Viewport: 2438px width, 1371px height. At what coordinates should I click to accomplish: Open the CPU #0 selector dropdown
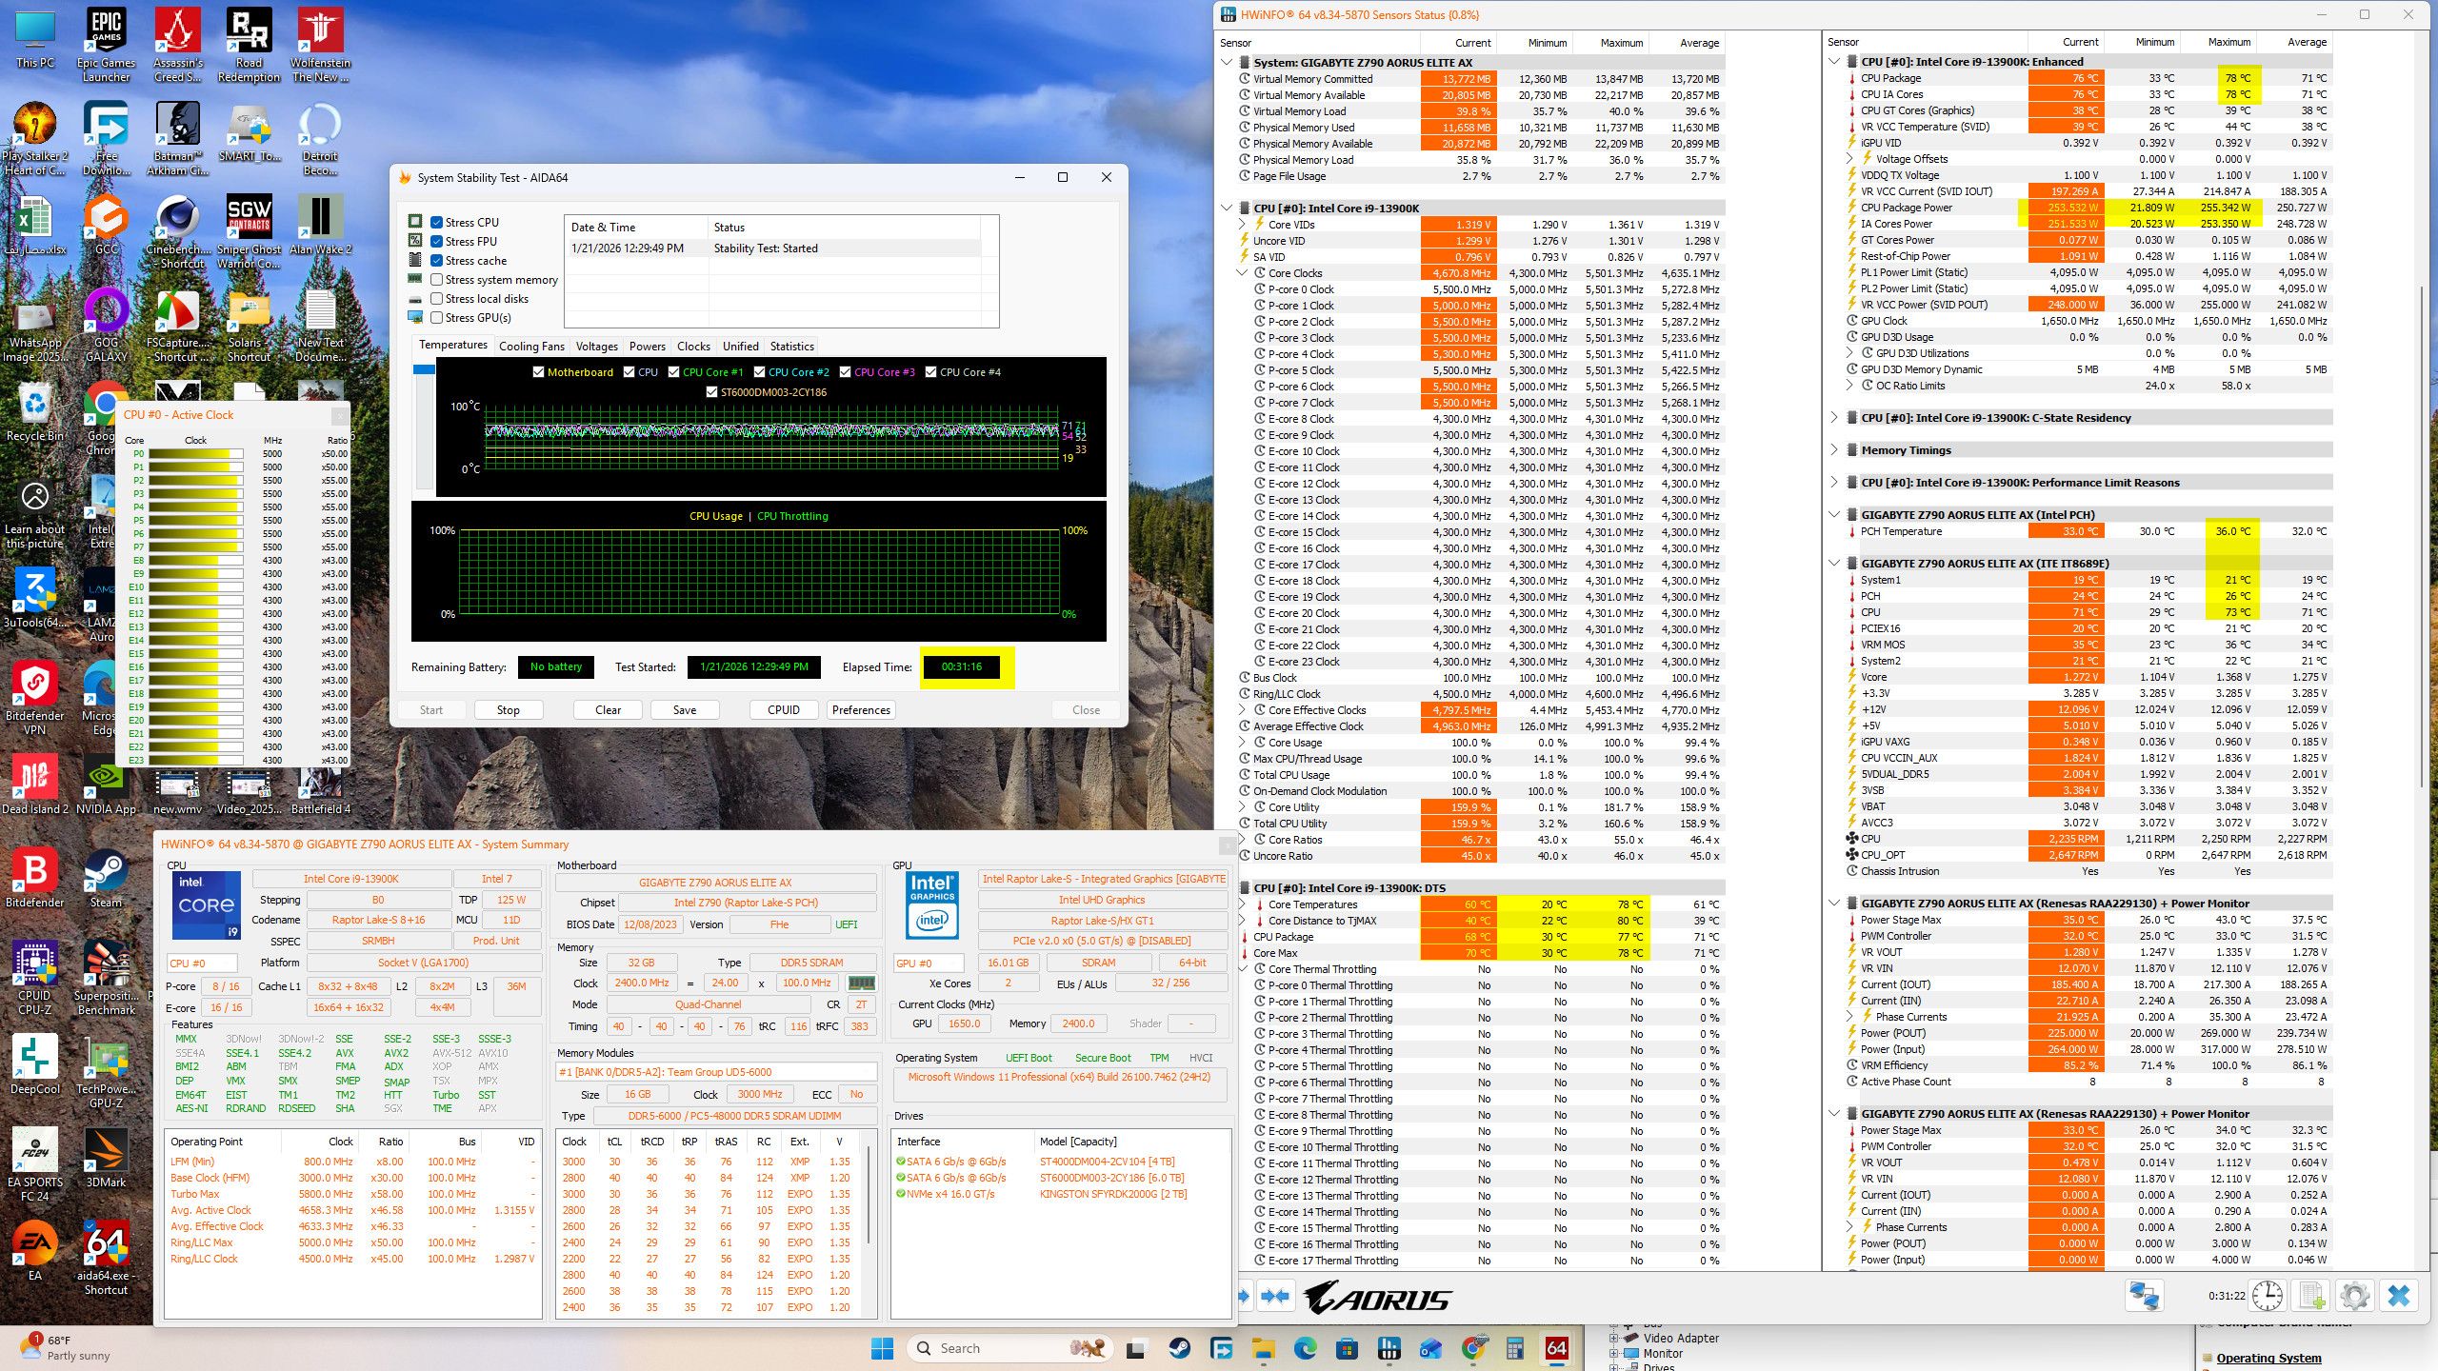tap(202, 963)
